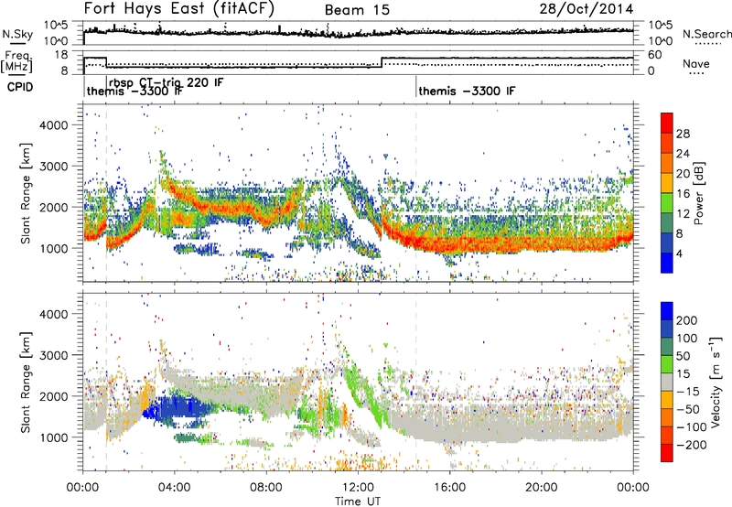
Task: Click the "4000" tick in the power panel
Action: [54, 125]
